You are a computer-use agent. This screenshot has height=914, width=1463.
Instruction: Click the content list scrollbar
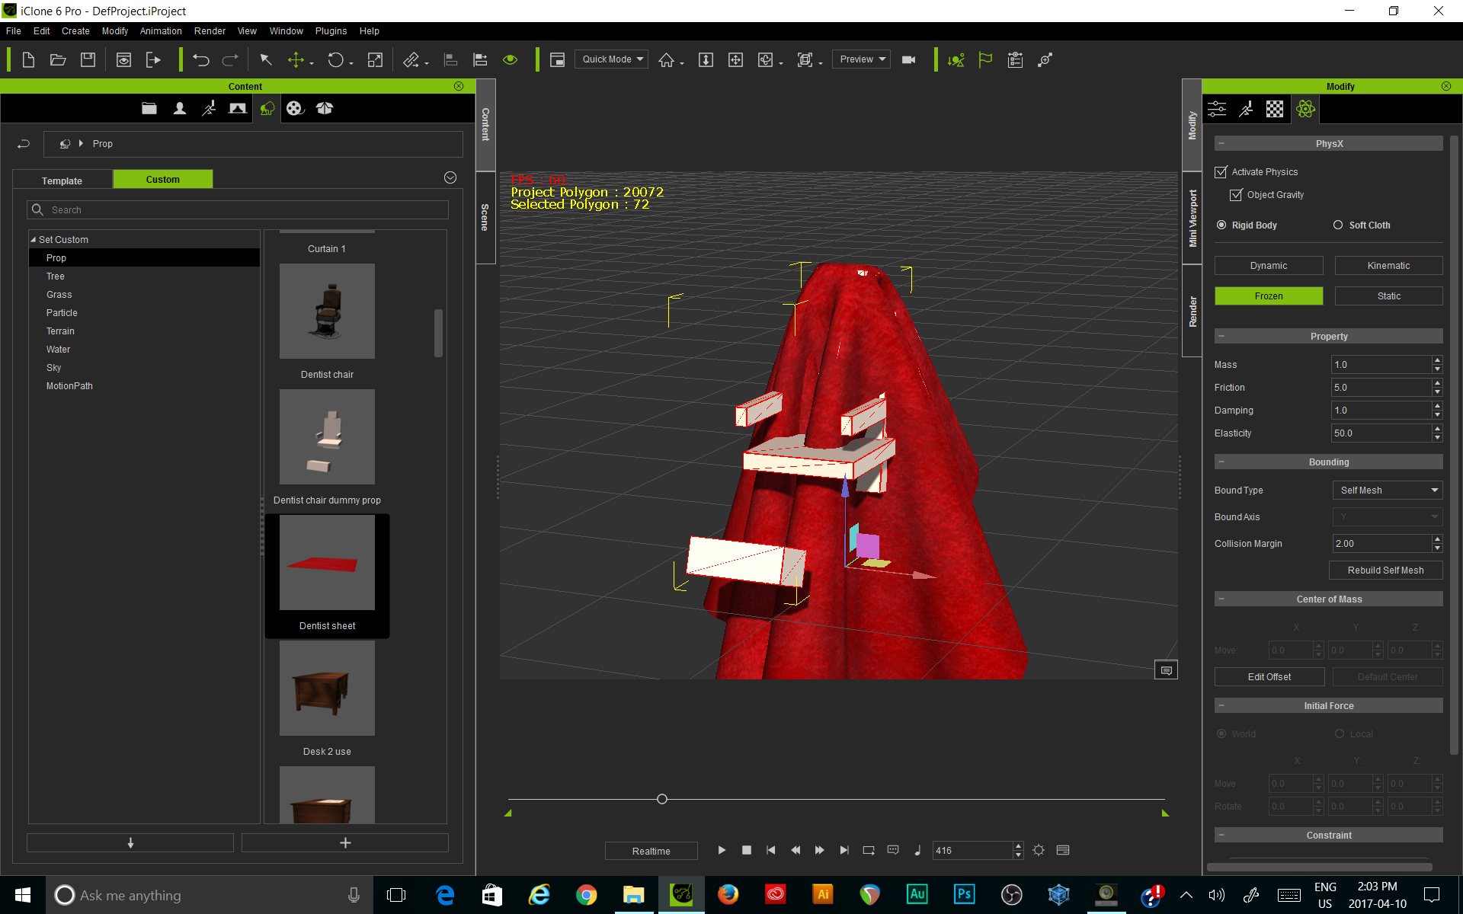coord(438,333)
